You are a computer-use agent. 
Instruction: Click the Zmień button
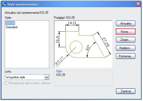(x=126, y=40)
